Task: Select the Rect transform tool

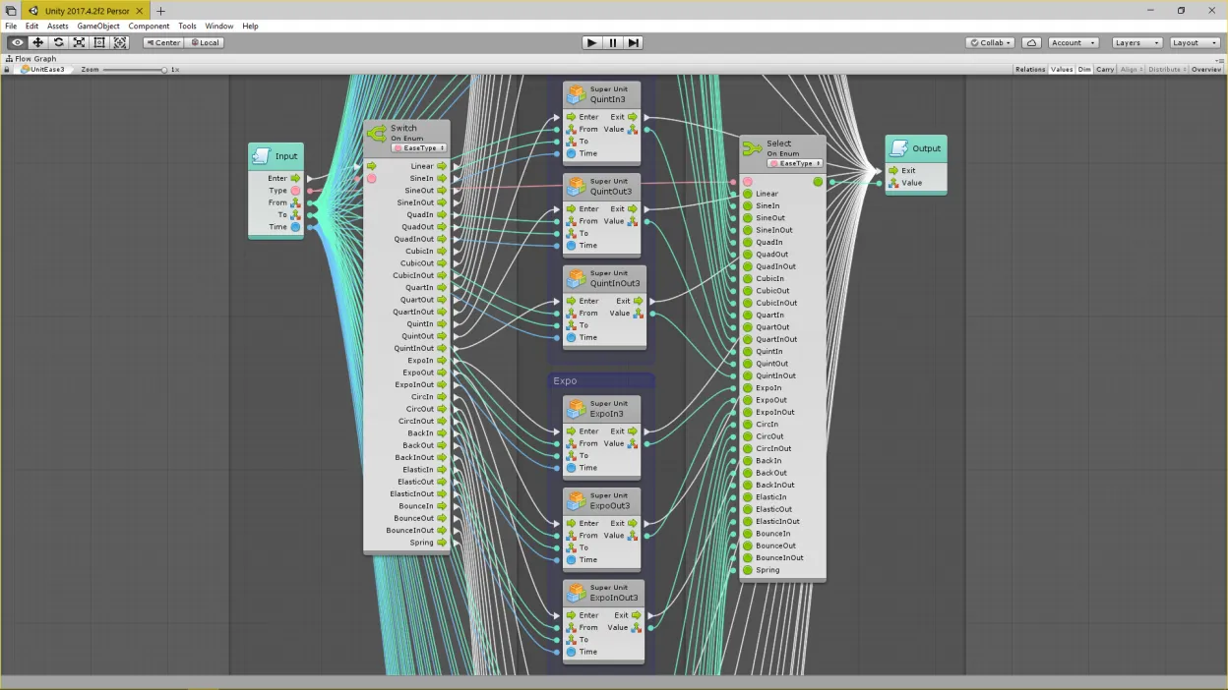Action: 99,42
